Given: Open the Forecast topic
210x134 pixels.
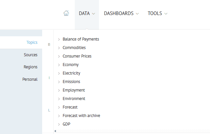Looking at the screenshot, I should click(70, 107).
